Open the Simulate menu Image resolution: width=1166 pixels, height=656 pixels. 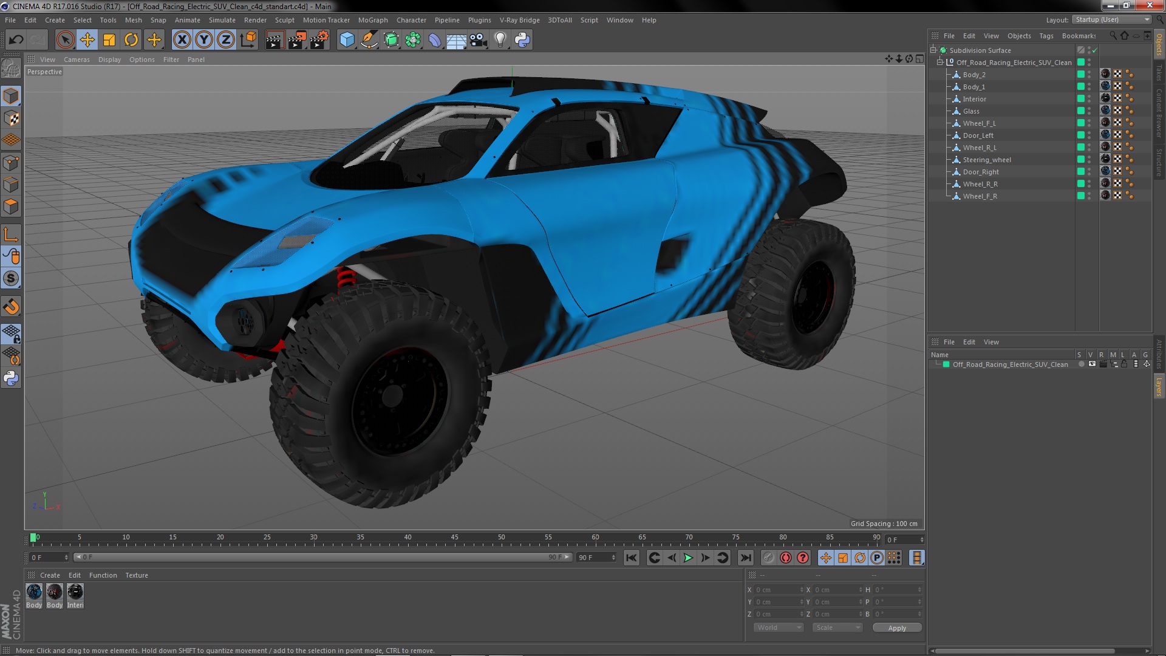click(222, 20)
